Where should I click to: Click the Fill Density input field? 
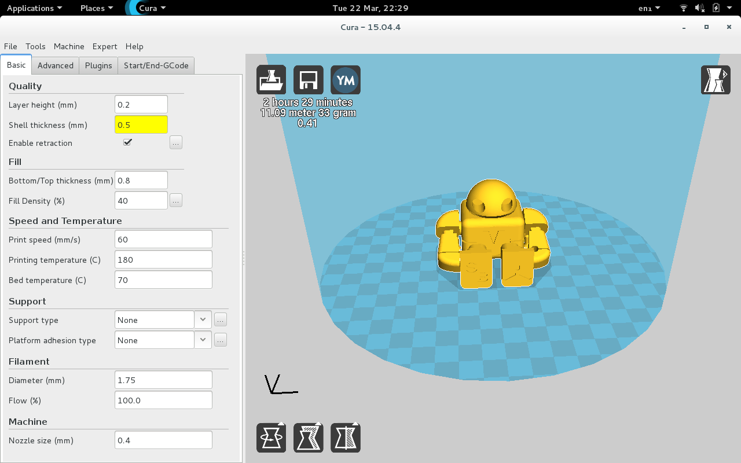click(141, 200)
